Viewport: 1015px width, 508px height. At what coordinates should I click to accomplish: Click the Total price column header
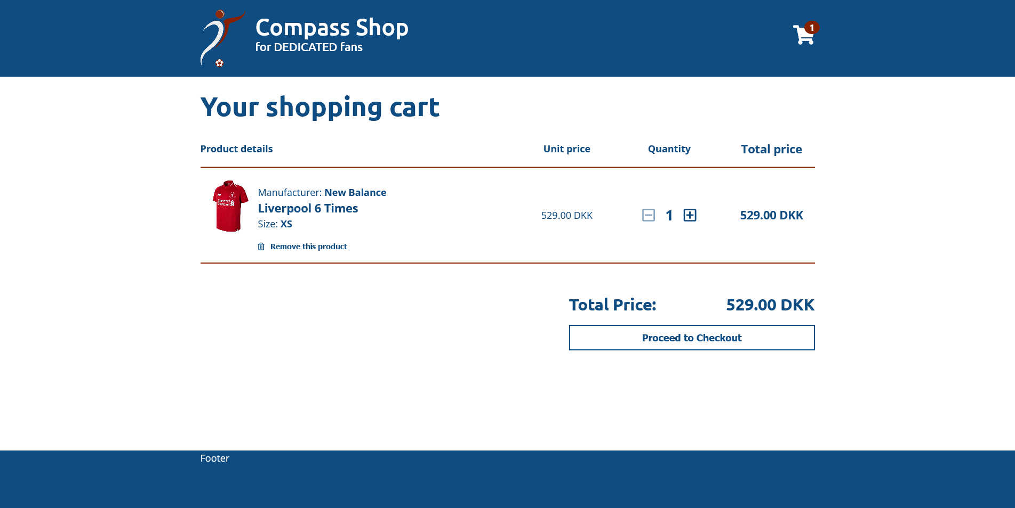771,149
